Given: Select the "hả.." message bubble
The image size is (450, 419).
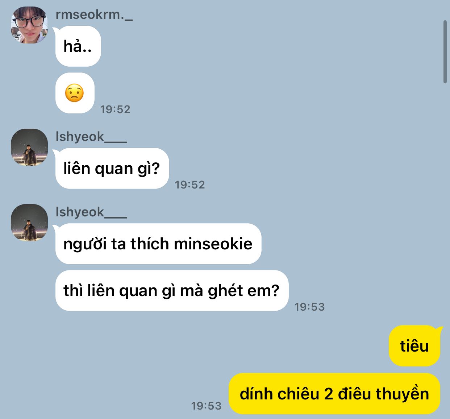Looking at the screenshot, I should (78, 46).
